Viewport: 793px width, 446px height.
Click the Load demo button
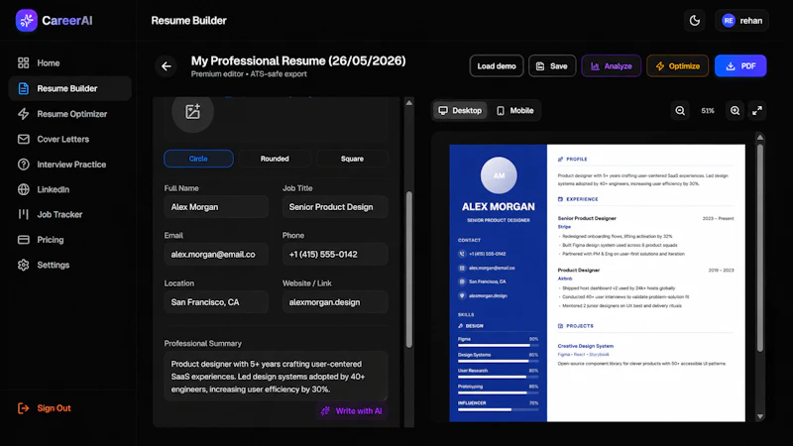point(497,66)
